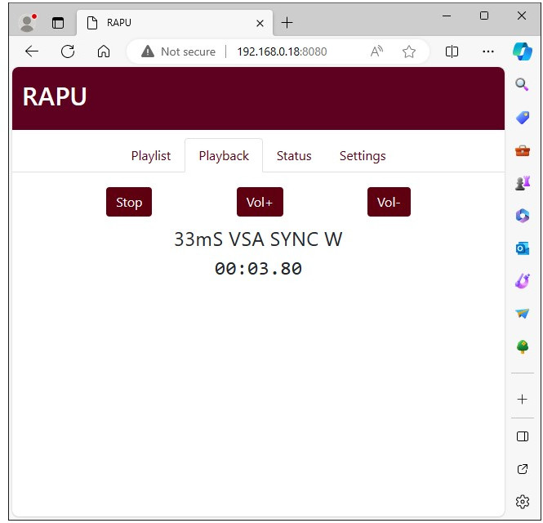Open the purple Designer sidebar icon

[523, 281]
